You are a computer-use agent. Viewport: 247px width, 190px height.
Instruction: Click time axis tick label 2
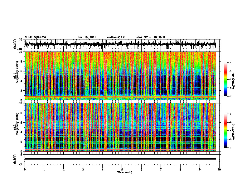pos(64,170)
